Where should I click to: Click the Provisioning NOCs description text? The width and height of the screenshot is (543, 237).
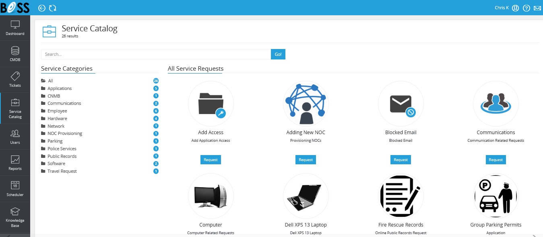pyautogui.click(x=306, y=141)
